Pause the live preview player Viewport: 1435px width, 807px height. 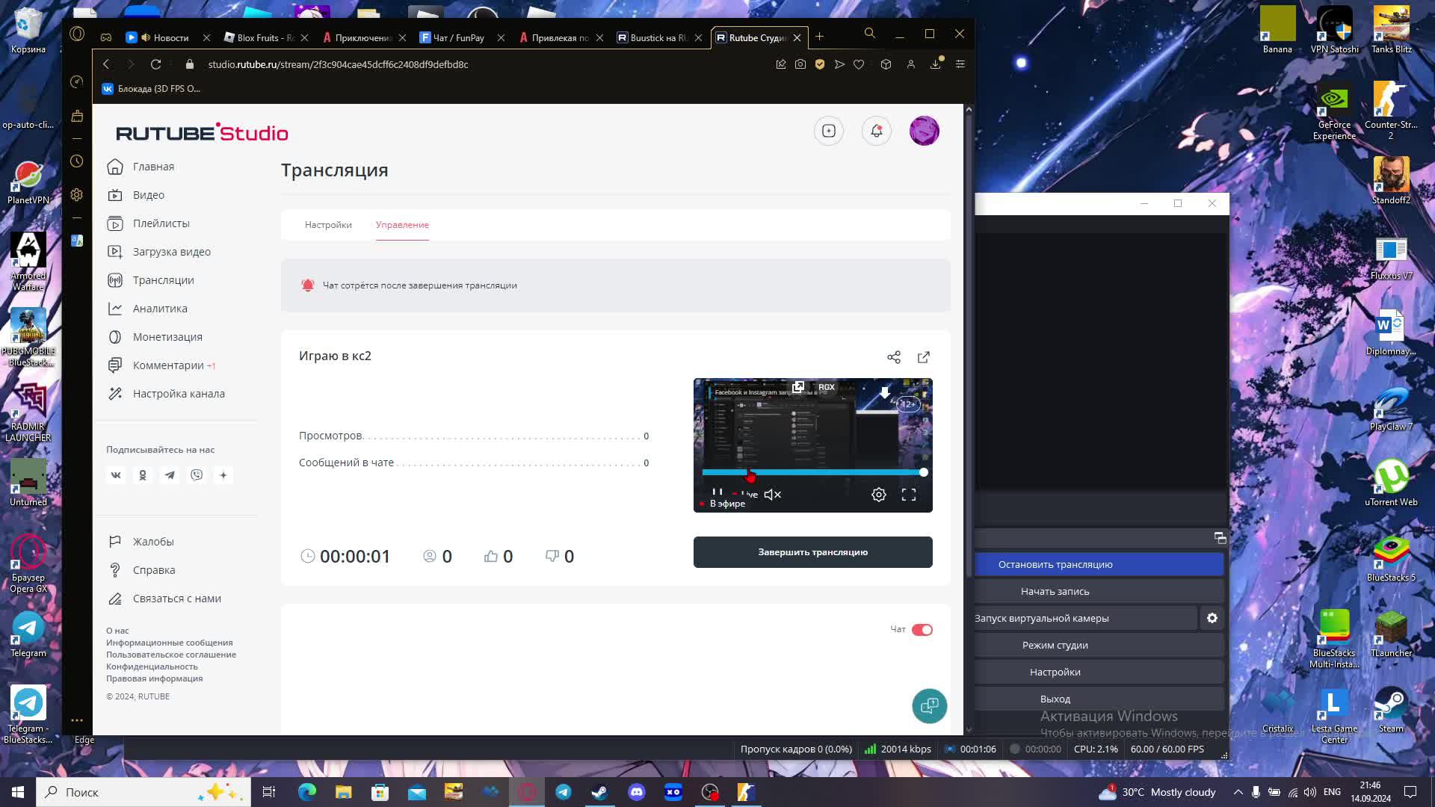[x=717, y=492]
